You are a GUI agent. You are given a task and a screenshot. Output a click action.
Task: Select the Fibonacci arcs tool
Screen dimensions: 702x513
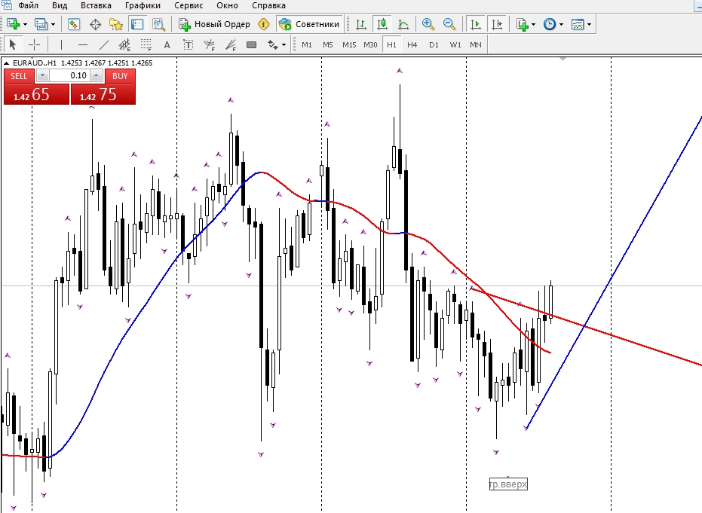pos(209,44)
